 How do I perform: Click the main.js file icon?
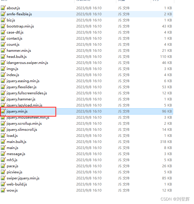coord(3,148)
